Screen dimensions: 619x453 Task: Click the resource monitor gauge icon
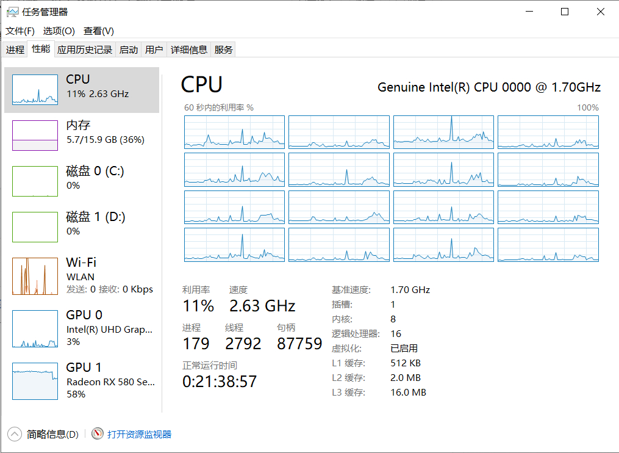98,433
